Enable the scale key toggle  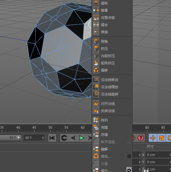162,138
